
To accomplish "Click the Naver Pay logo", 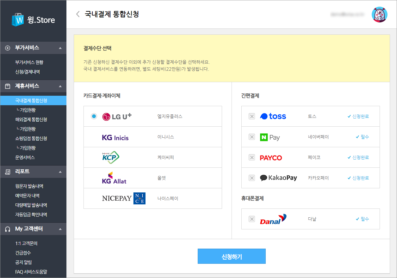I will pos(270,137).
